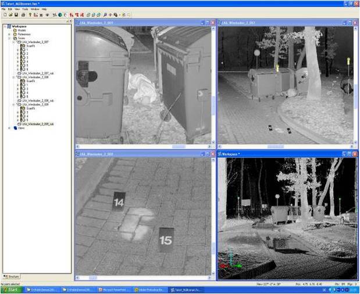Viewport: 360px width, 294px height.
Task: Click horizontal scrollbar thumb of dumpster view
Action: click(179, 146)
